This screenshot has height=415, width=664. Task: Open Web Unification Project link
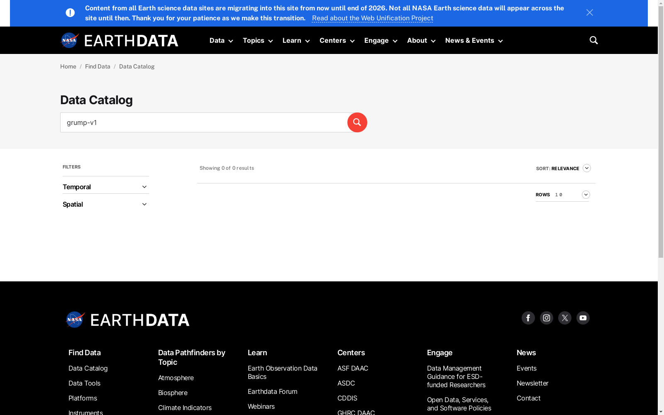tap(372, 18)
